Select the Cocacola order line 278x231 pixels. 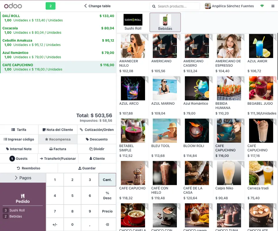[58, 30]
